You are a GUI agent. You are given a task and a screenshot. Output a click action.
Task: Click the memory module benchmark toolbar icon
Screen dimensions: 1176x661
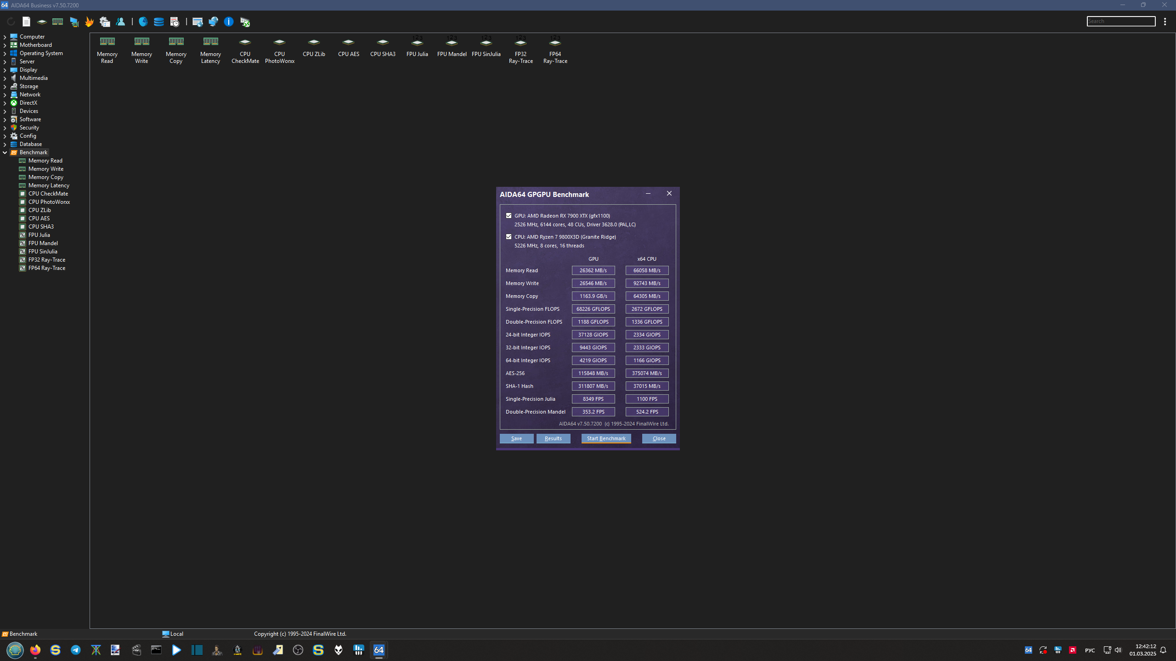point(57,22)
